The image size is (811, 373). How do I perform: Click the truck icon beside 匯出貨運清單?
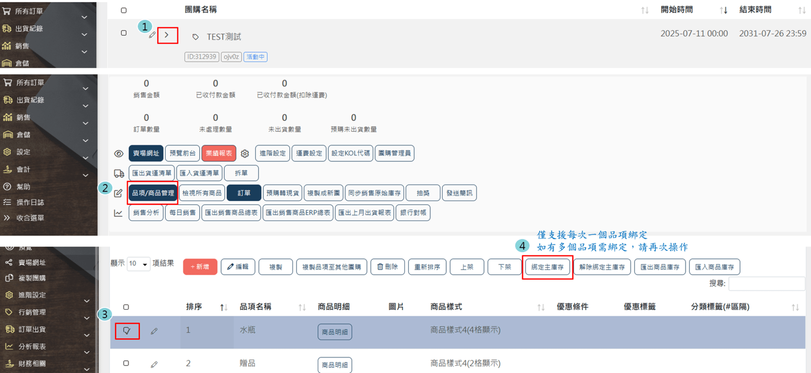click(119, 173)
